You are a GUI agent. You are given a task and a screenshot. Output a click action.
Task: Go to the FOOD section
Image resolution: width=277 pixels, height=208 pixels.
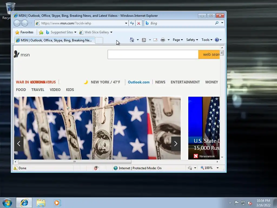[x=21, y=90]
